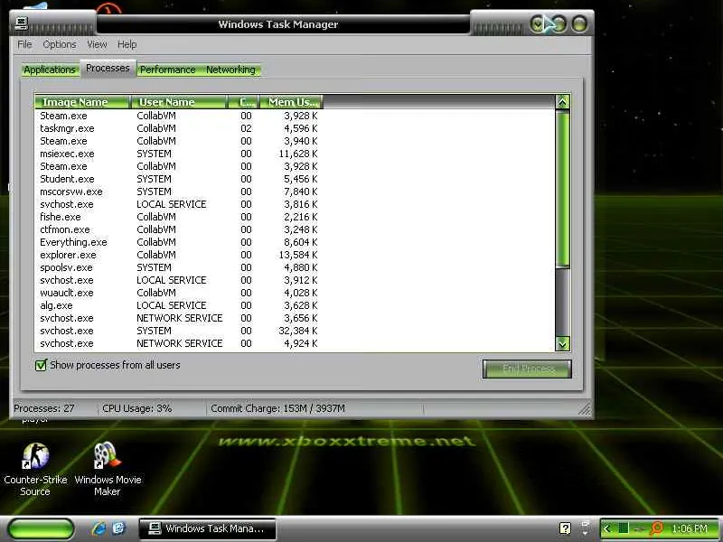This screenshot has height=542, width=723.
Task: Select the Processes tab
Action: click(108, 69)
